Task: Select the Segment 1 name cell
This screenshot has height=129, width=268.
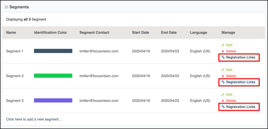Action: click(x=15, y=51)
